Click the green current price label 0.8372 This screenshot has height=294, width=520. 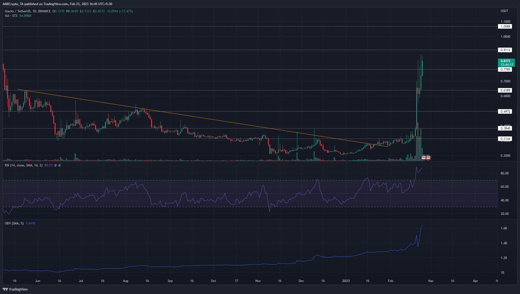[505, 61]
